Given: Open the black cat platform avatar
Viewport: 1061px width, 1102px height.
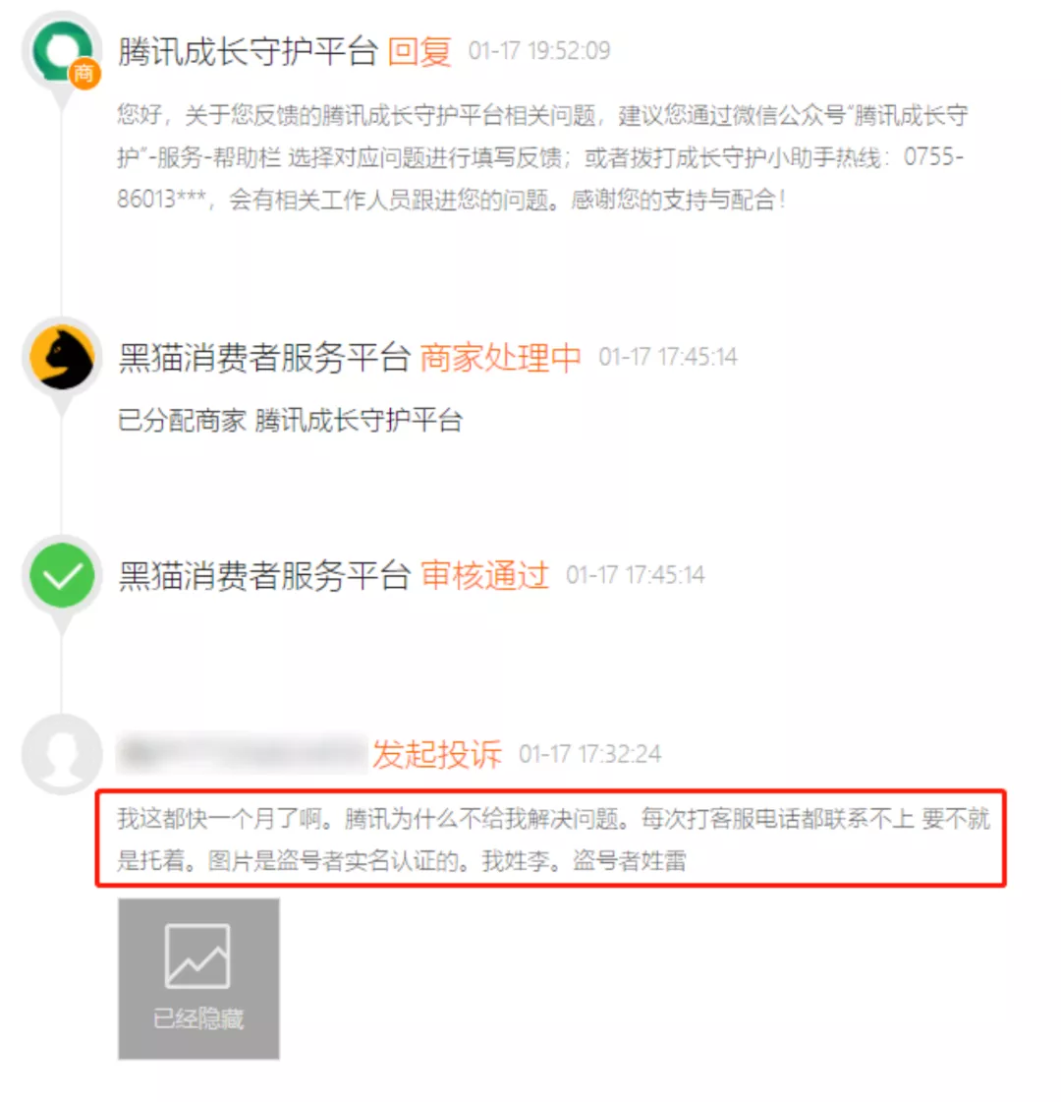Looking at the screenshot, I should [x=62, y=358].
